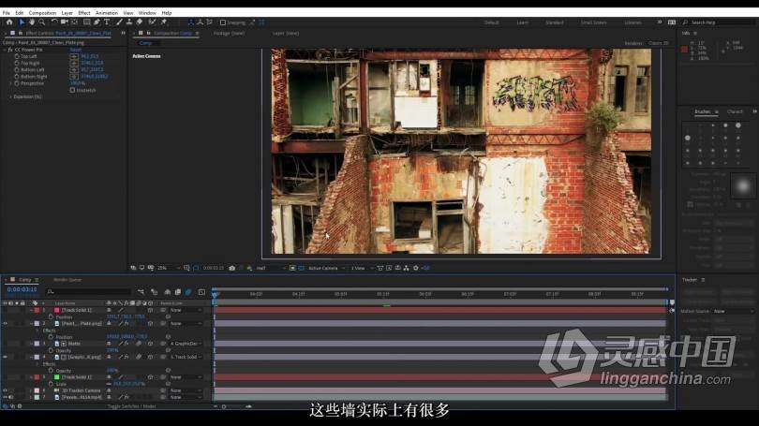
Task: Click the Home icon in toolbar
Action: (x=8, y=22)
